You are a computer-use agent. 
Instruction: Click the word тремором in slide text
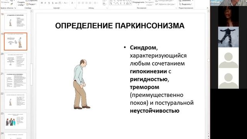coord(144,87)
